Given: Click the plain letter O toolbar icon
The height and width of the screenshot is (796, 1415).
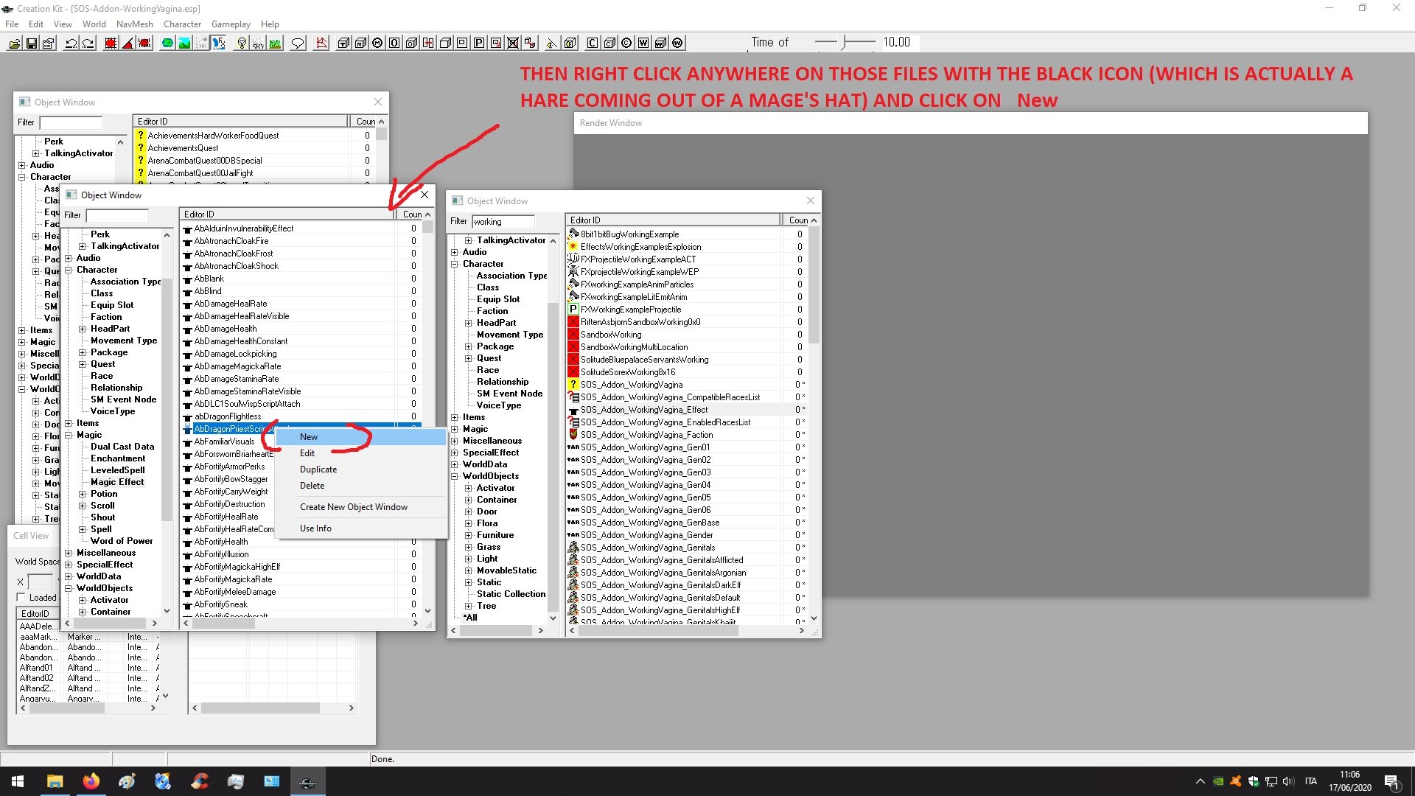Looking at the screenshot, I should coord(394,43).
